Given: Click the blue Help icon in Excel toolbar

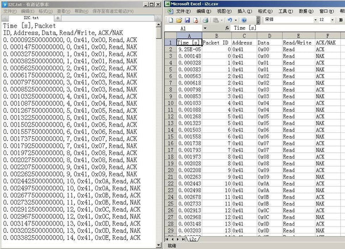Looking at the screenshot, I should [244, 20].
